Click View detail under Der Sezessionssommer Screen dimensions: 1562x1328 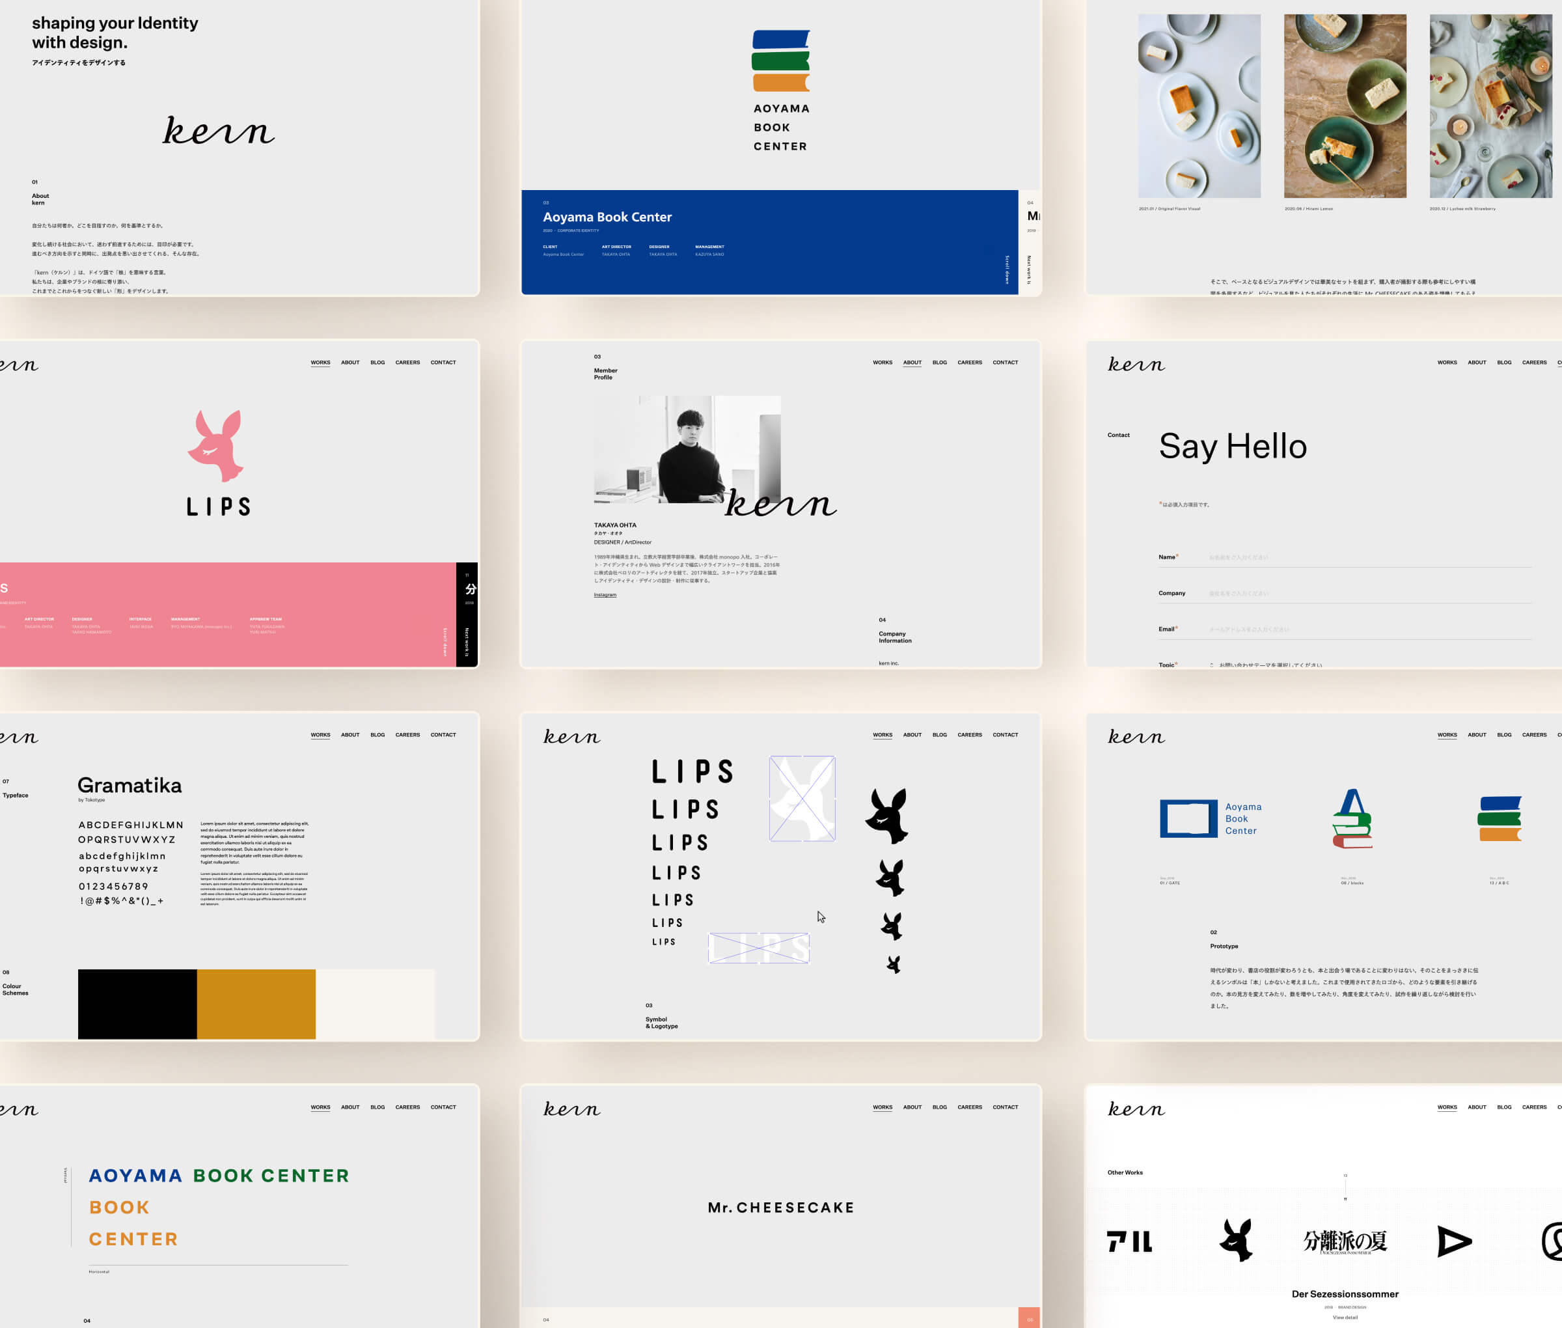(1345, 1318)
